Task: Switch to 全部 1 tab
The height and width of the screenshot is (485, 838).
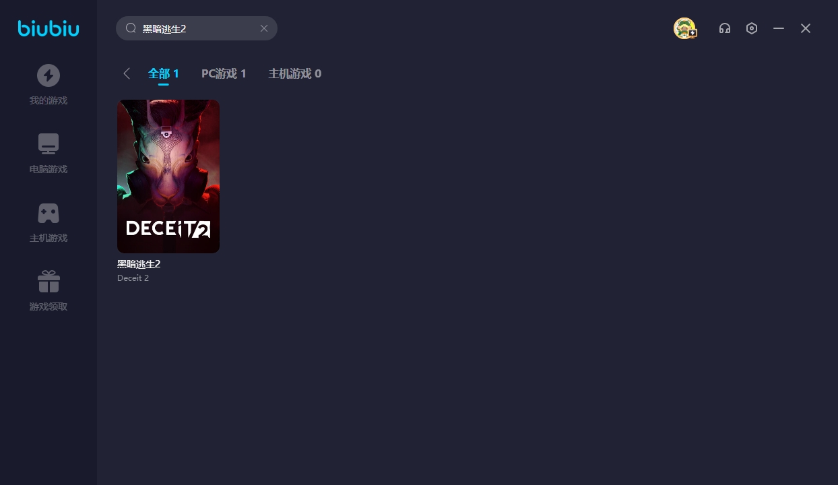Action: (x=164, y=73)
